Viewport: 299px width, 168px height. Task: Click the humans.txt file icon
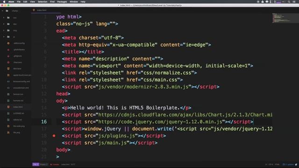coord(8,101)
